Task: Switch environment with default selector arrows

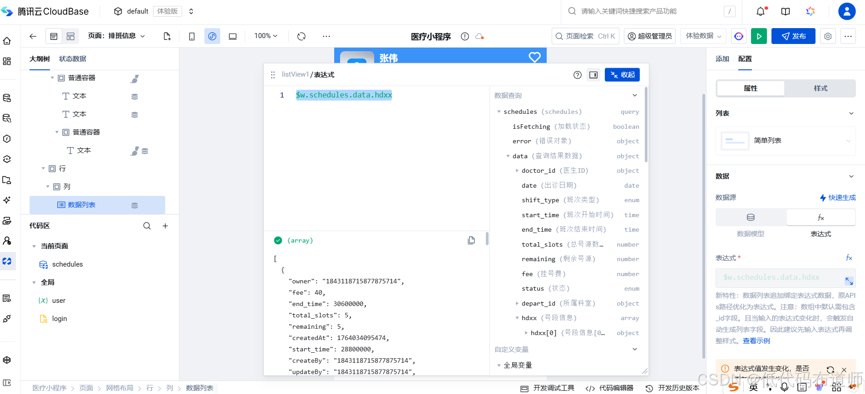Action: coord(191,11)
